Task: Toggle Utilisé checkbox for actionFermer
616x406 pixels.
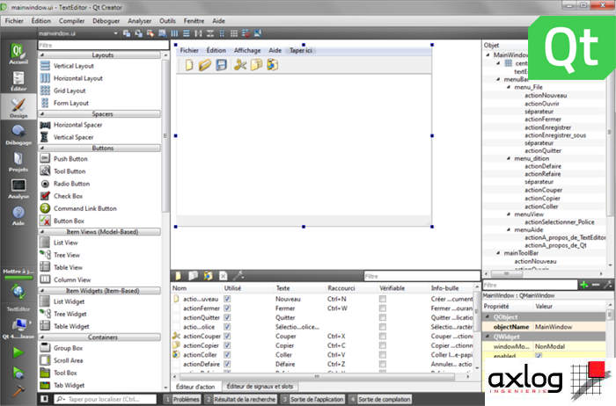Action: click(x=227, y=308)
